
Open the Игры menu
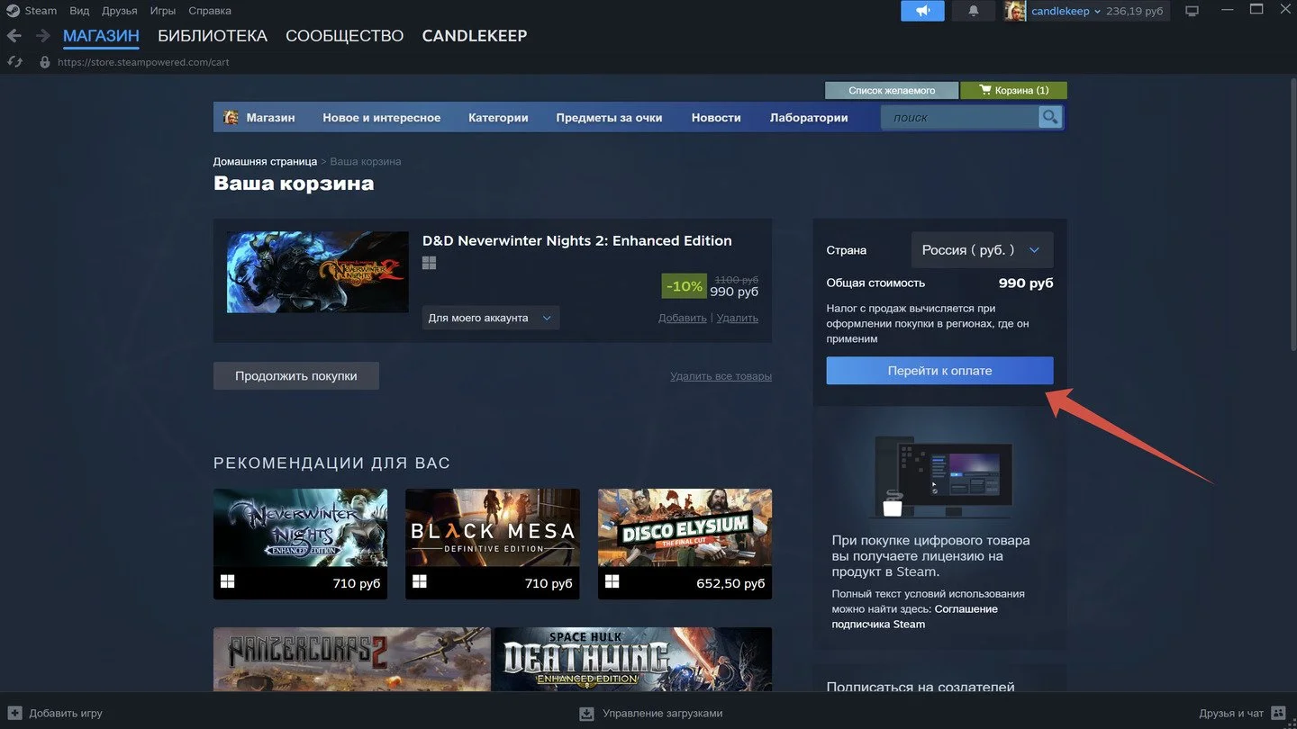(163, 11)
